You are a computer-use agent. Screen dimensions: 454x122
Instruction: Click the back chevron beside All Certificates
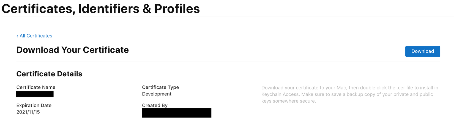(17, 36)
